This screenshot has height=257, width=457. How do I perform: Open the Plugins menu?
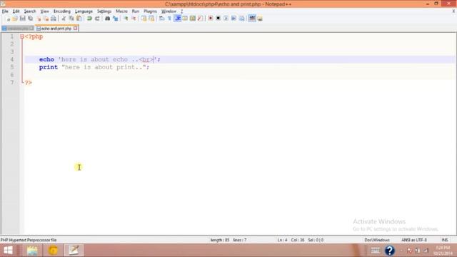[x=150, y=11]
